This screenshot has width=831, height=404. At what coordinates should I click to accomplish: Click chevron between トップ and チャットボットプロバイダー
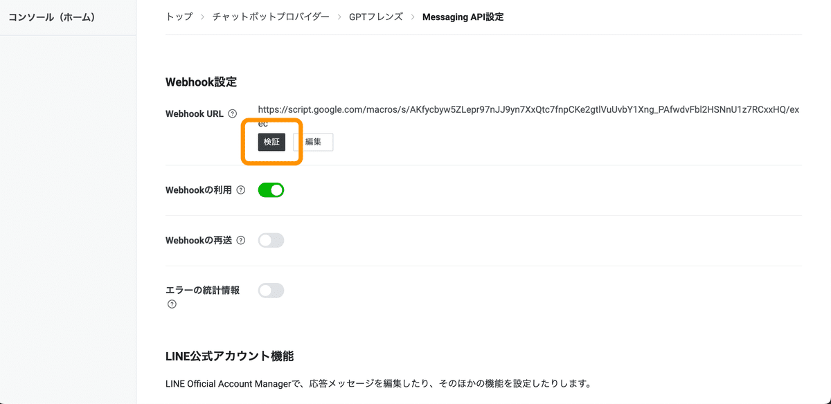(203, 17)
